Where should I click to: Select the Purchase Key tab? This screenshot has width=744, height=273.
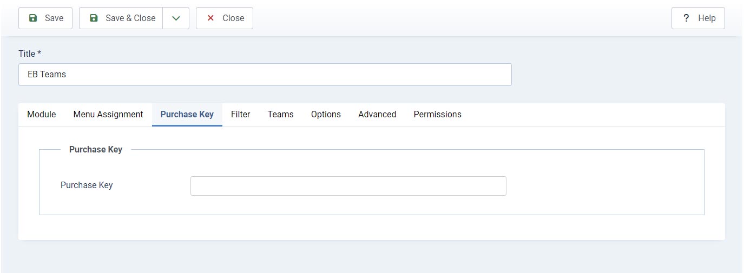pos(187,115)
